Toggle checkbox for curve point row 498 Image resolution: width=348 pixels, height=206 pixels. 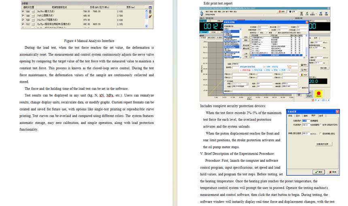[x=23, y=15]
